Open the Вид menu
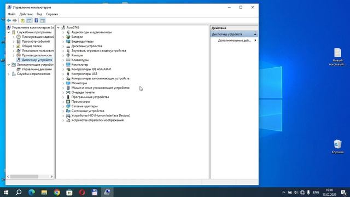 [x=39, y=14]
